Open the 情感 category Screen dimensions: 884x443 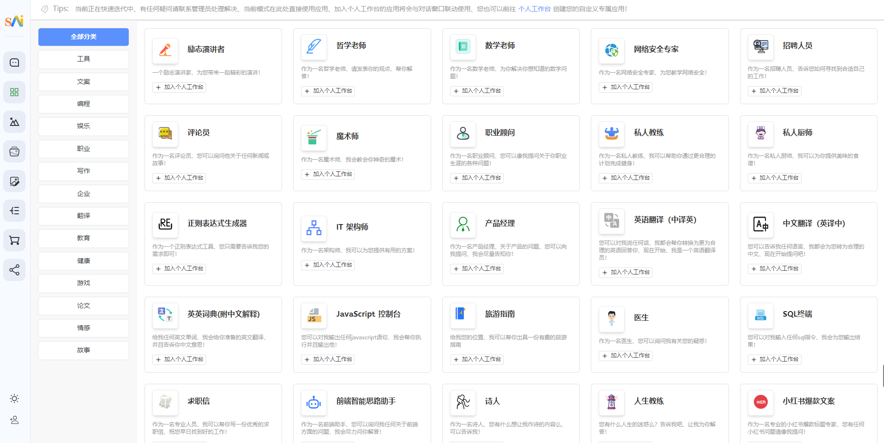(83, 328)
